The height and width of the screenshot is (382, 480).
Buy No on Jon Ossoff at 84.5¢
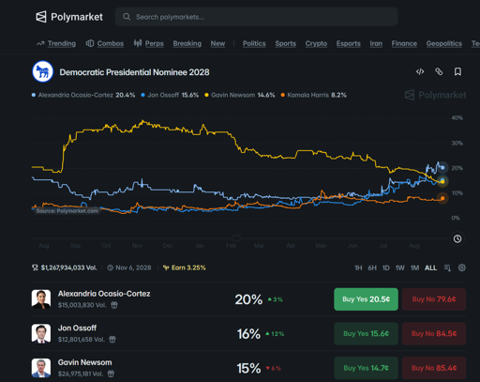point(434,334)
